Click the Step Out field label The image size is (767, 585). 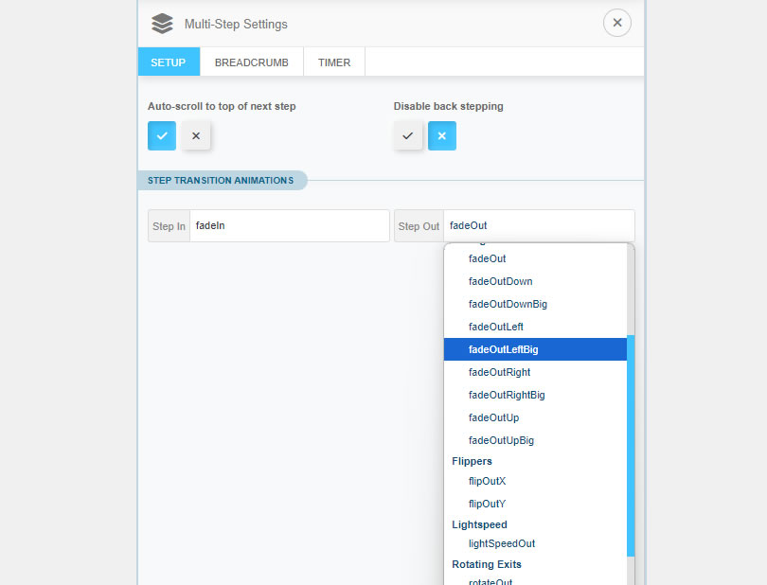pyautogui.click(x=419, y=226)
